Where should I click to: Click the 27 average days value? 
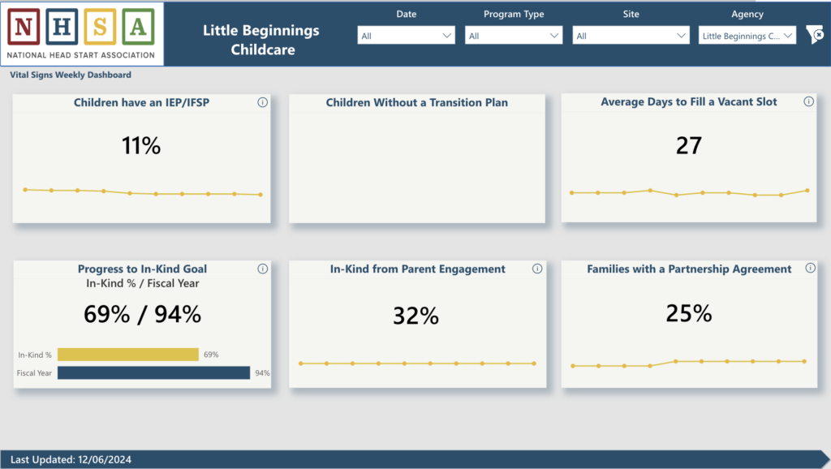point(688,146)
